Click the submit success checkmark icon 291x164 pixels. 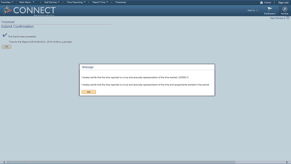5,35
